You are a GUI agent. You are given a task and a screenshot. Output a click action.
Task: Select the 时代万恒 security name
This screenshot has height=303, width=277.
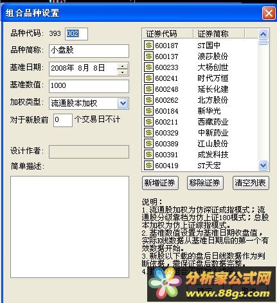(213, 78)
